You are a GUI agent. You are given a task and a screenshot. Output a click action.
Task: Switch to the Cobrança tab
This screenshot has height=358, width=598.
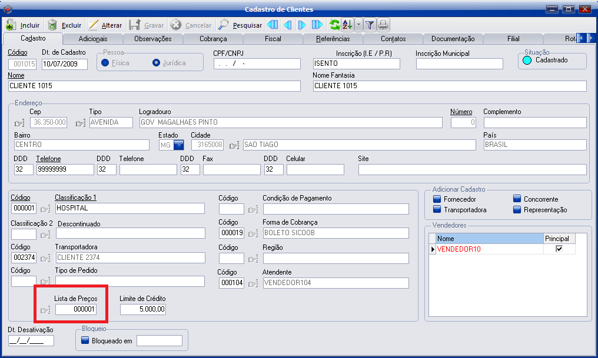coord(212,39)
